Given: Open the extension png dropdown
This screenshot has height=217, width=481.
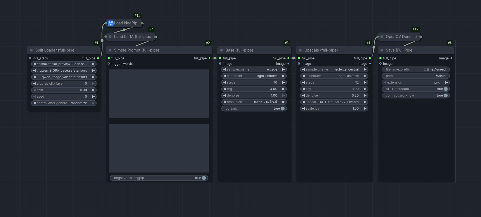Looking at the screenshot, I should pyautogui.click(x=416, y=82).
